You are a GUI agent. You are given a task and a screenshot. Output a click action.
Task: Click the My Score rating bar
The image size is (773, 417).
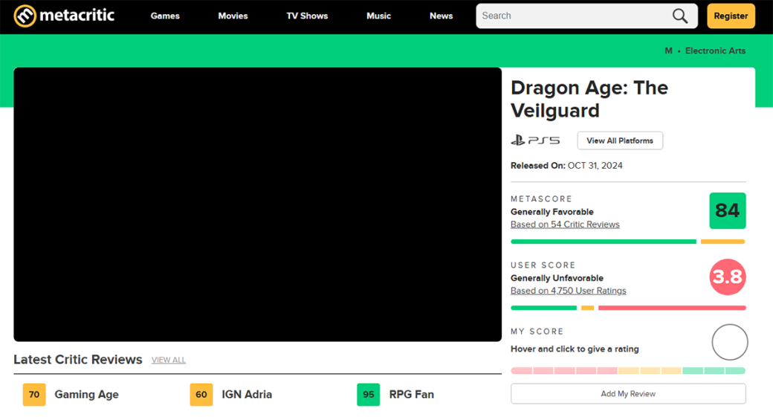(x=628, y=371)
